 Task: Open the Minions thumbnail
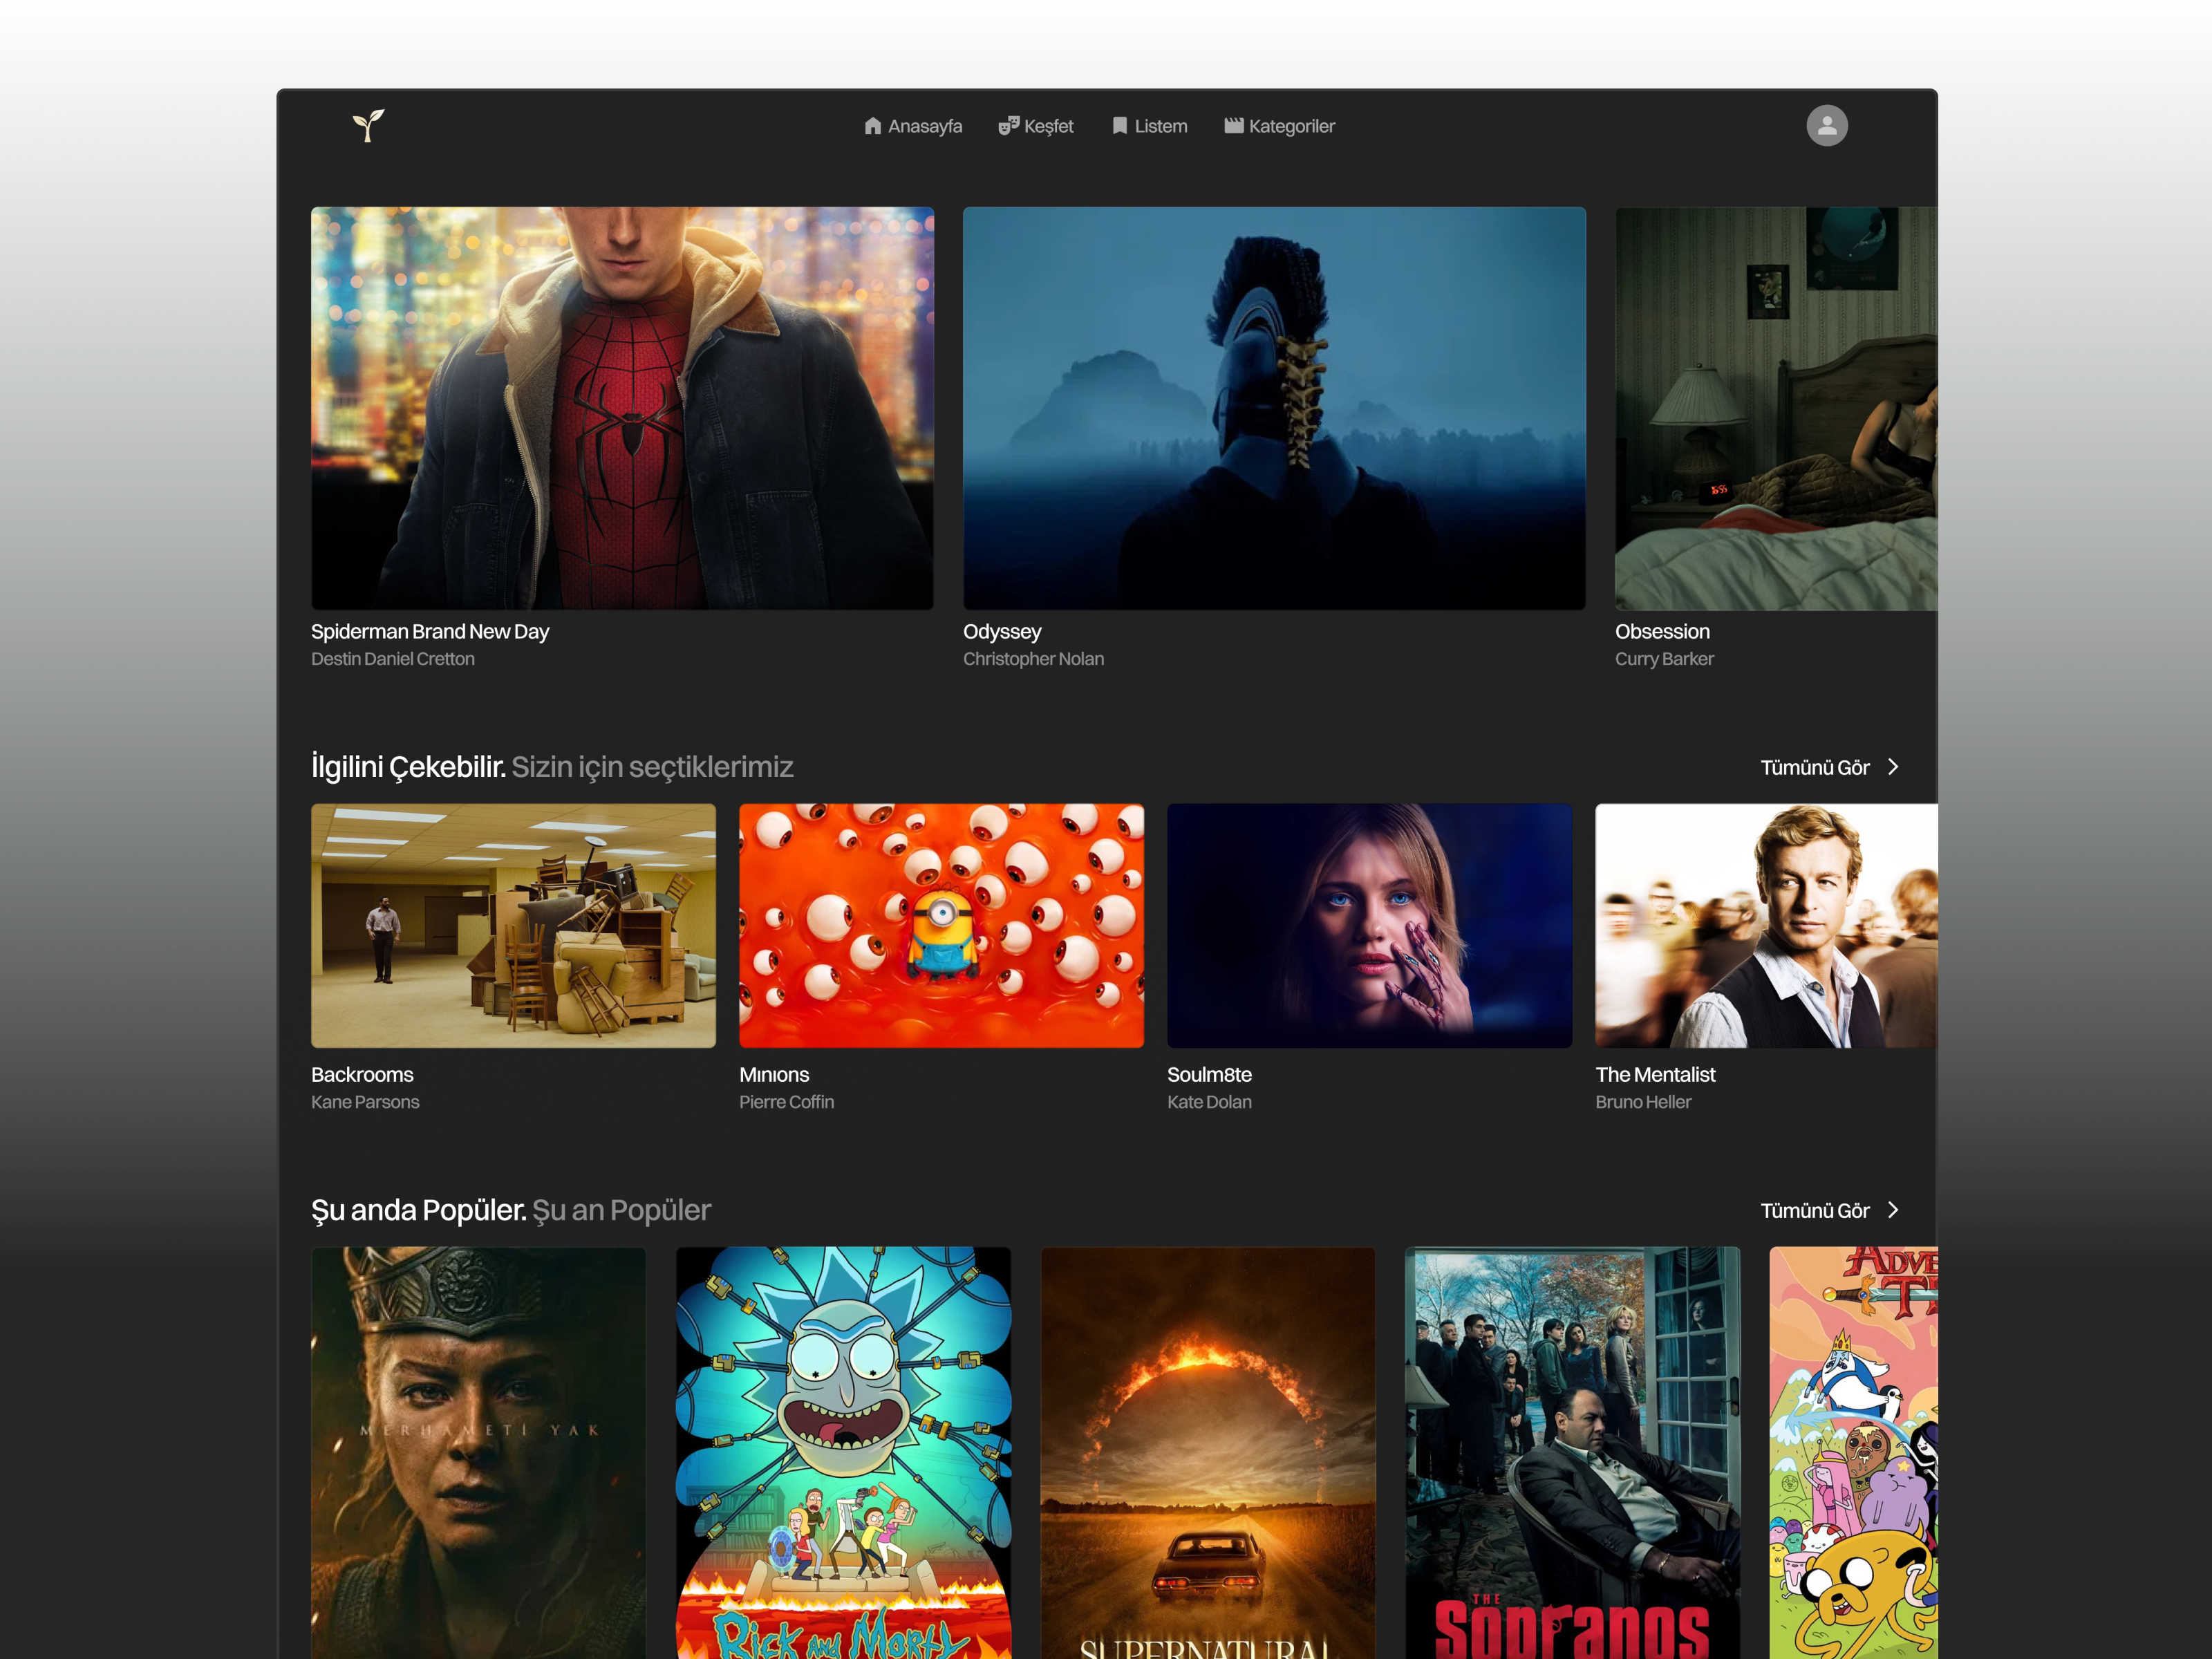tap(941, 926)
